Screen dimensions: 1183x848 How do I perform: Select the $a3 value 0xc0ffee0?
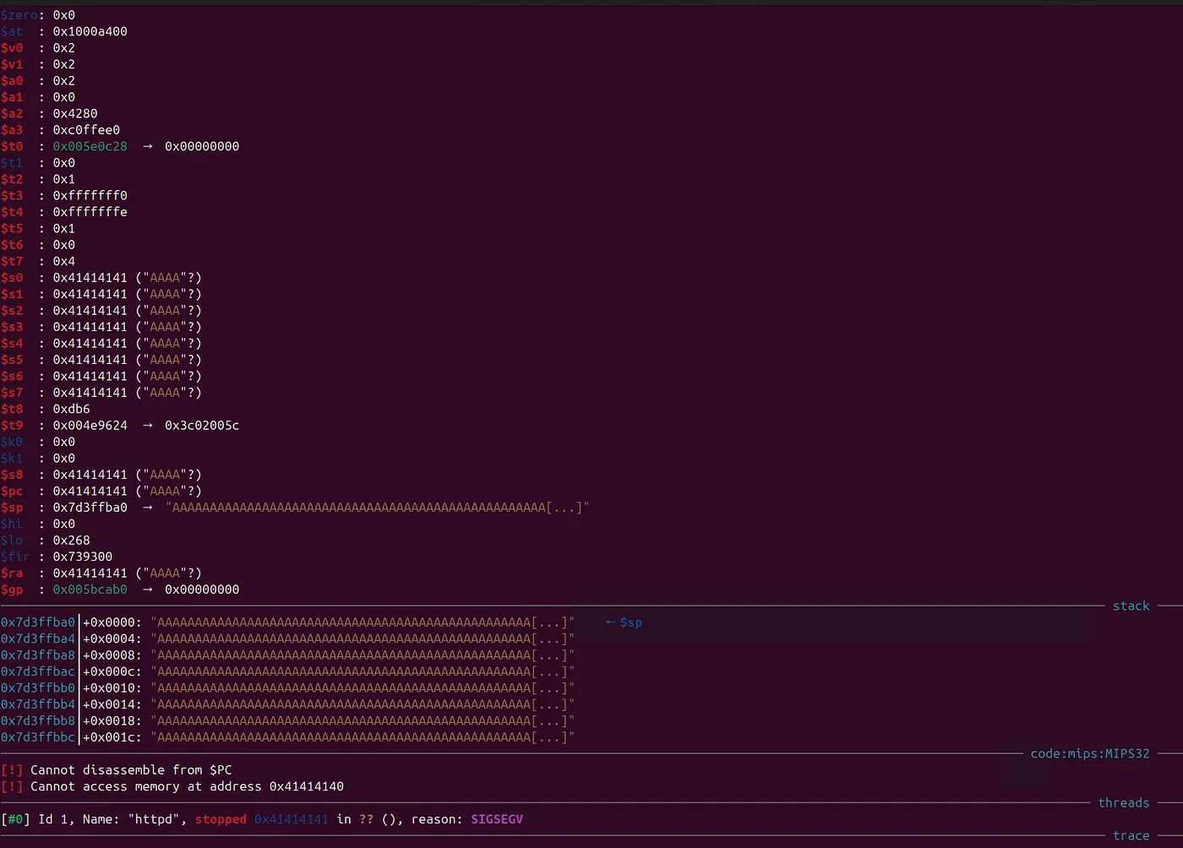(86, 130)
